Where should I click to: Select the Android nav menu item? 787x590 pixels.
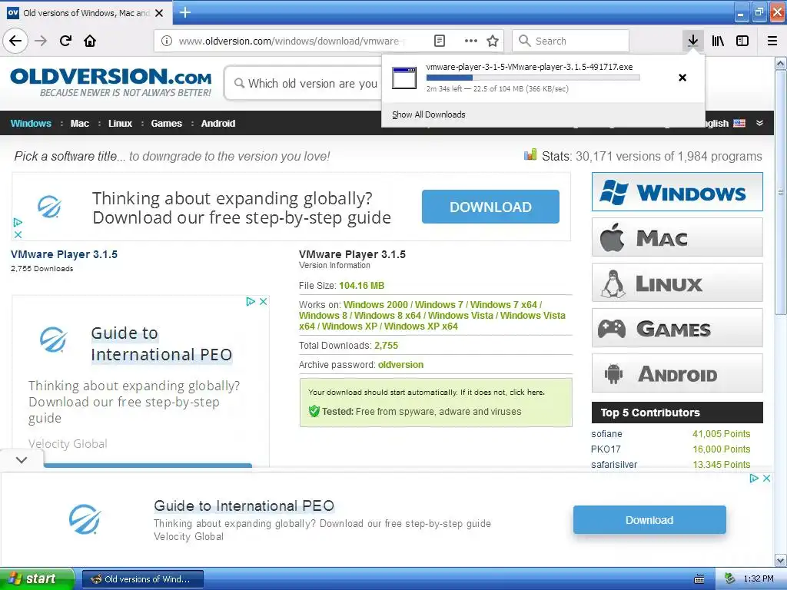[218, 124]
